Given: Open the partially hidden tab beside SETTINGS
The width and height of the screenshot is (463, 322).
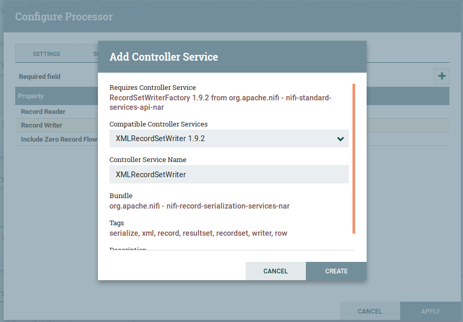Looking at the screenshot, I should coord(88,54).
